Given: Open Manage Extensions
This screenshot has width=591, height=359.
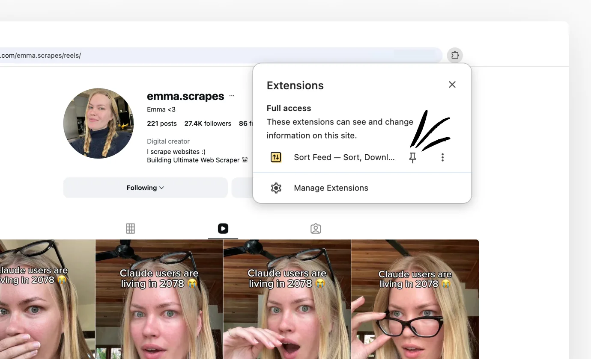Looking at the screenshot, I should pyautogui.click(x=362, y=188).
